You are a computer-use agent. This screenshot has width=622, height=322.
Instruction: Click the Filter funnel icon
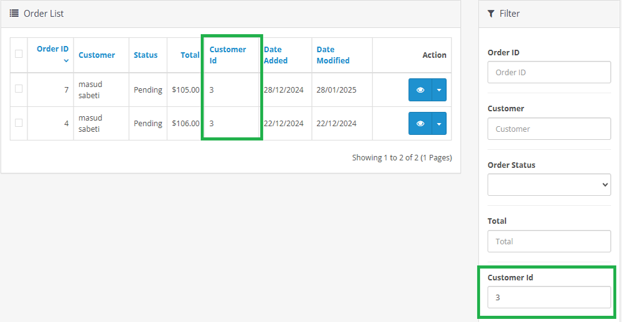[491, 13]
